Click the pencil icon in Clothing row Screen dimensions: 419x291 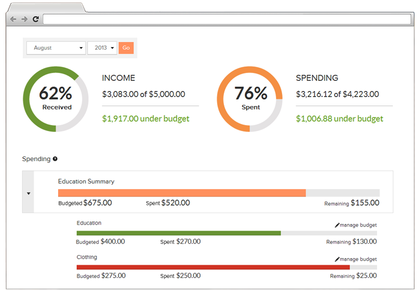(337, 259)
